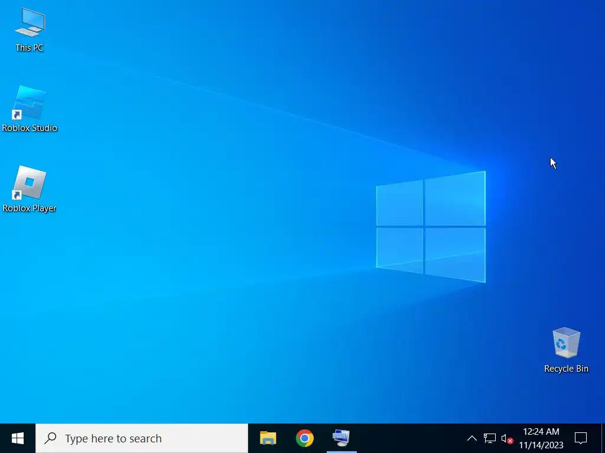This screenshot has height=453, width=605.
Task: Open File Explorer from the taskbar
Action: (268, 438)
